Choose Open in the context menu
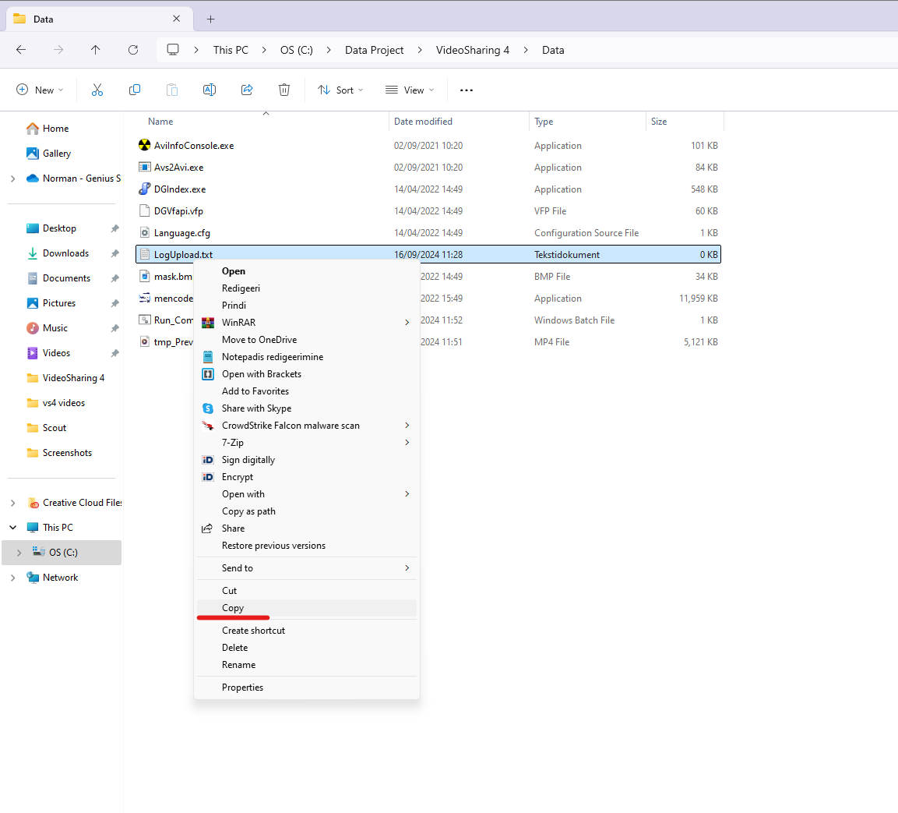The image size is (898, 813). coord(306,271)
